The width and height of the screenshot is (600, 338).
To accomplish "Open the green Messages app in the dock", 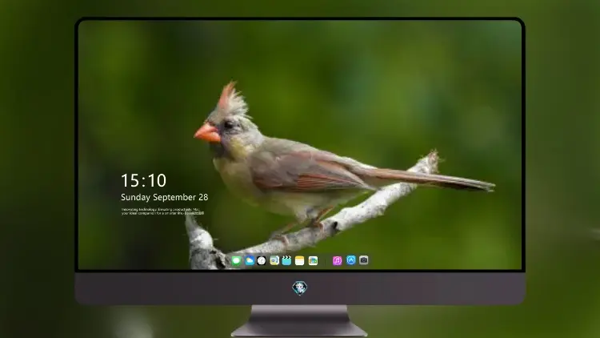I will click(236, 260).
